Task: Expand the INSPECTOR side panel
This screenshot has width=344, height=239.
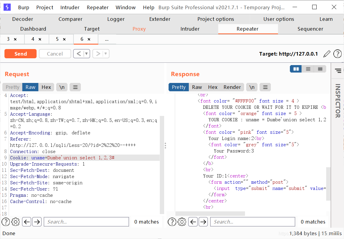Action: [338, 101]
